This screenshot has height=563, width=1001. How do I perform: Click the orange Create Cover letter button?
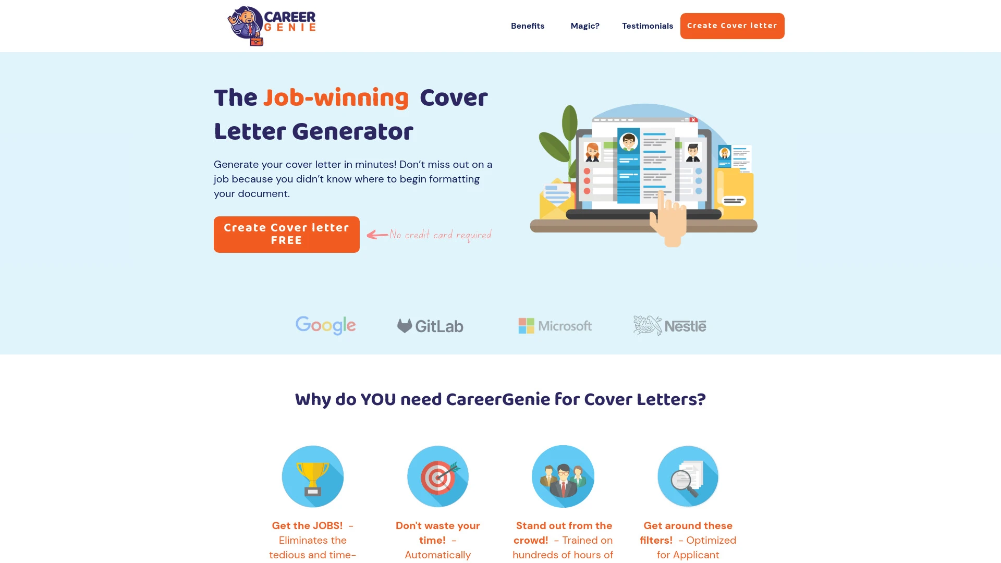click(732, 26)
